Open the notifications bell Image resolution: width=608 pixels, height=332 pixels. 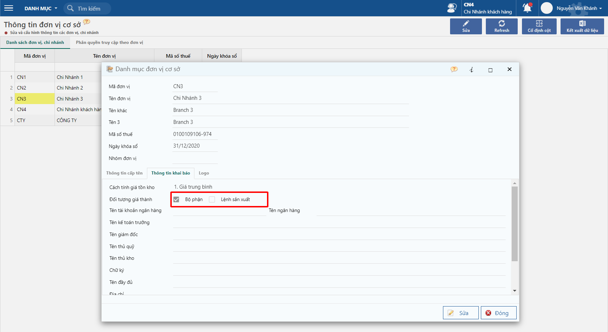527,8
